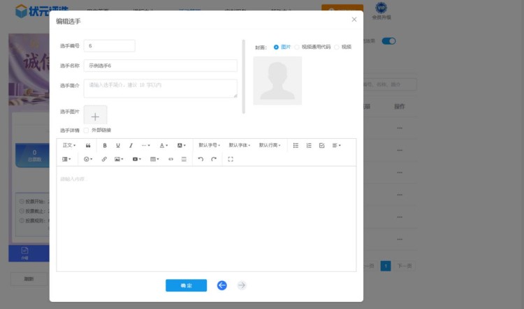
Task: Open the 正文 heading style dropdown
Action: (x=69, y=145)
